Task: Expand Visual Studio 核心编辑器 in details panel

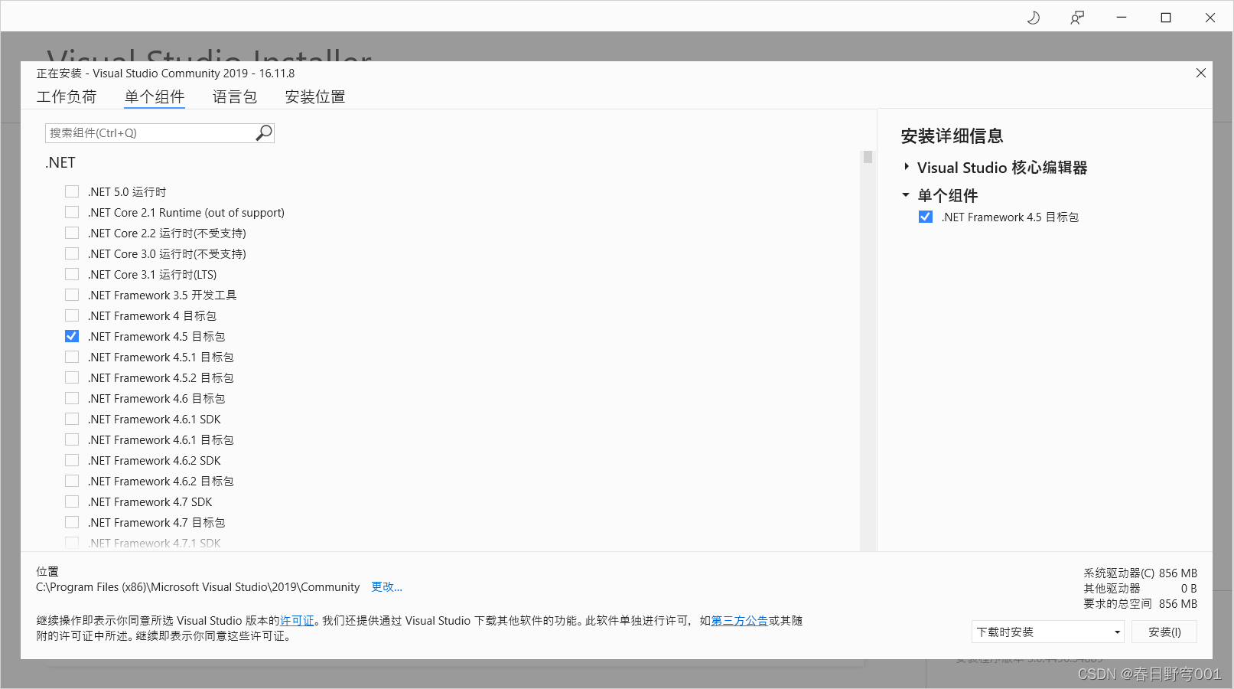Action: tap(907, 167)
